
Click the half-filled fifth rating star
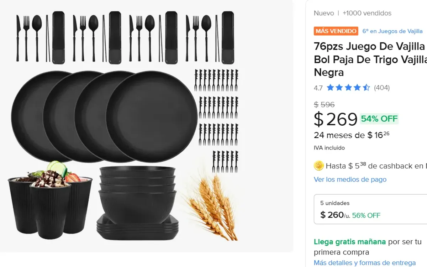pyautogui.click(x=366, y=88)
